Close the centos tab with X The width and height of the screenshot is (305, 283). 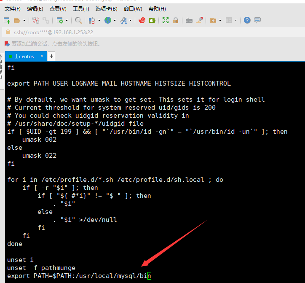point(42,56)
